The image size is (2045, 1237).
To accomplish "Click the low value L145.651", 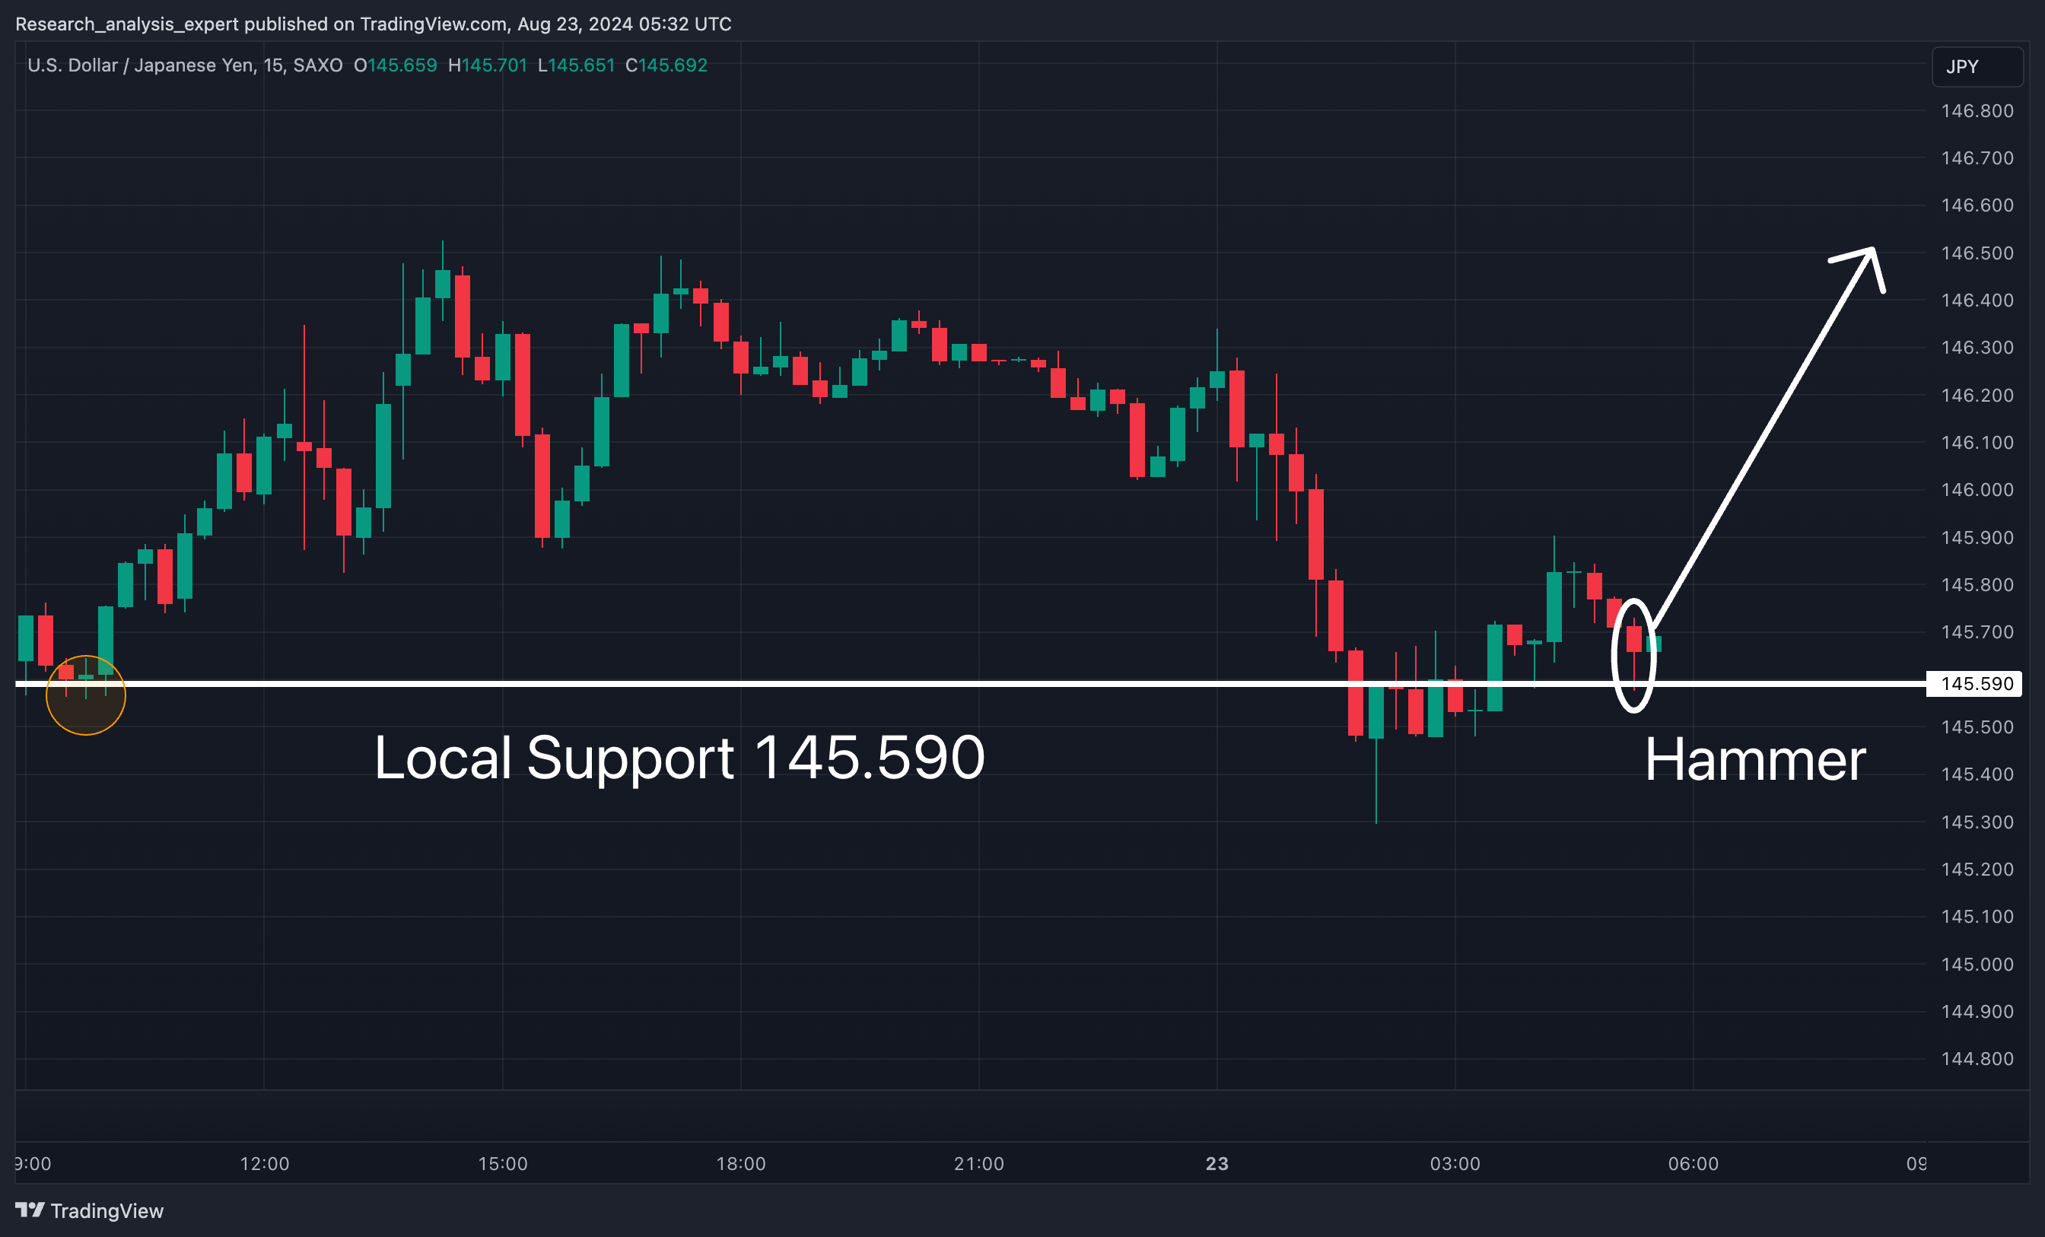I will (576, 65).
